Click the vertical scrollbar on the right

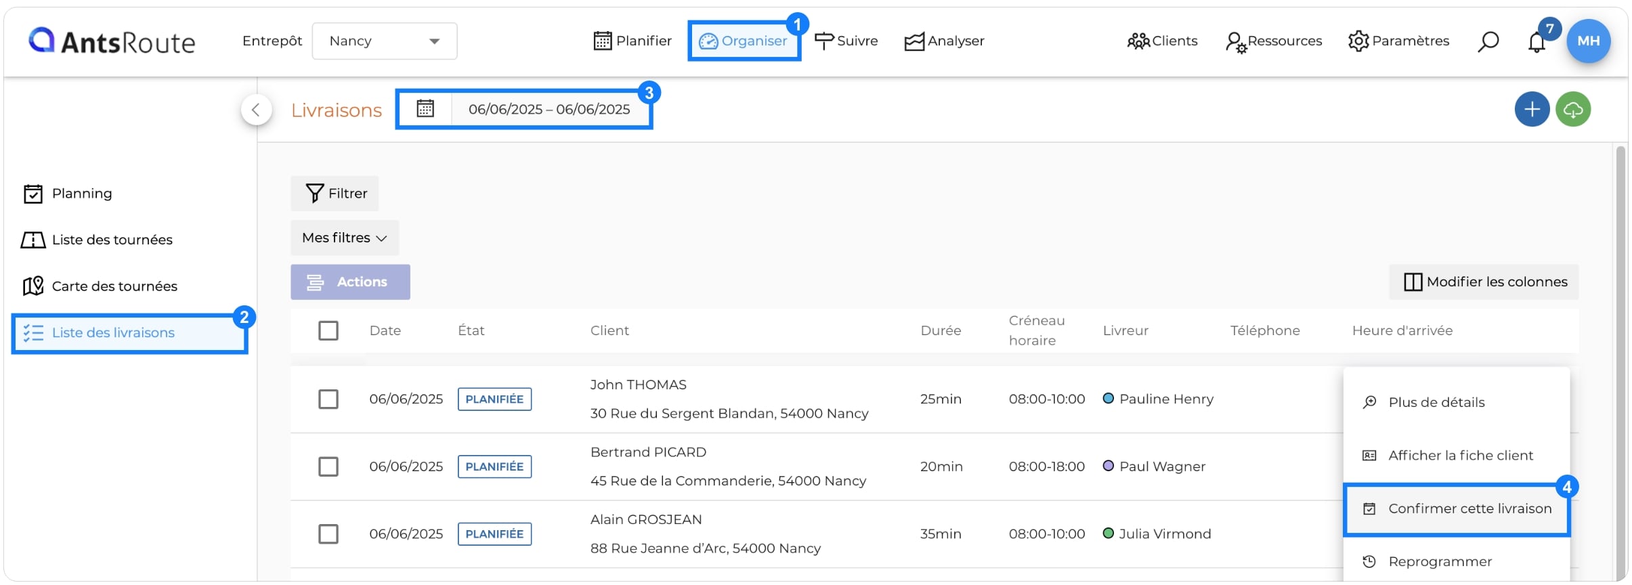click(x=1620, y=362)
